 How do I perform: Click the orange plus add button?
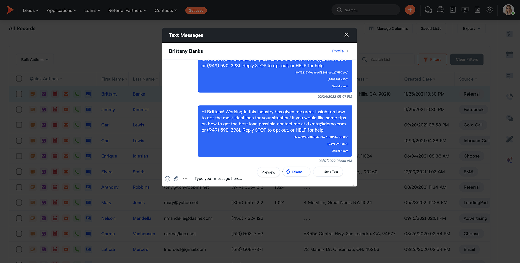click(x=410, y=10)
